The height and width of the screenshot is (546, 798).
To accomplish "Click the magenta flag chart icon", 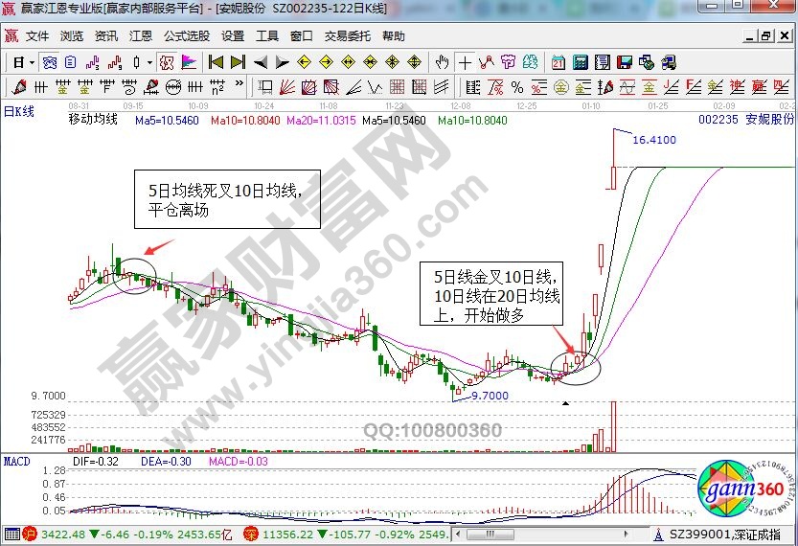I will (189, 62).
